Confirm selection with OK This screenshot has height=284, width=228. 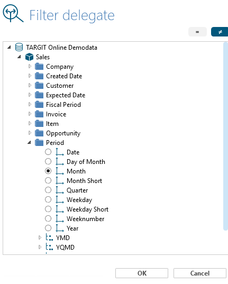[x=142, y=273]
